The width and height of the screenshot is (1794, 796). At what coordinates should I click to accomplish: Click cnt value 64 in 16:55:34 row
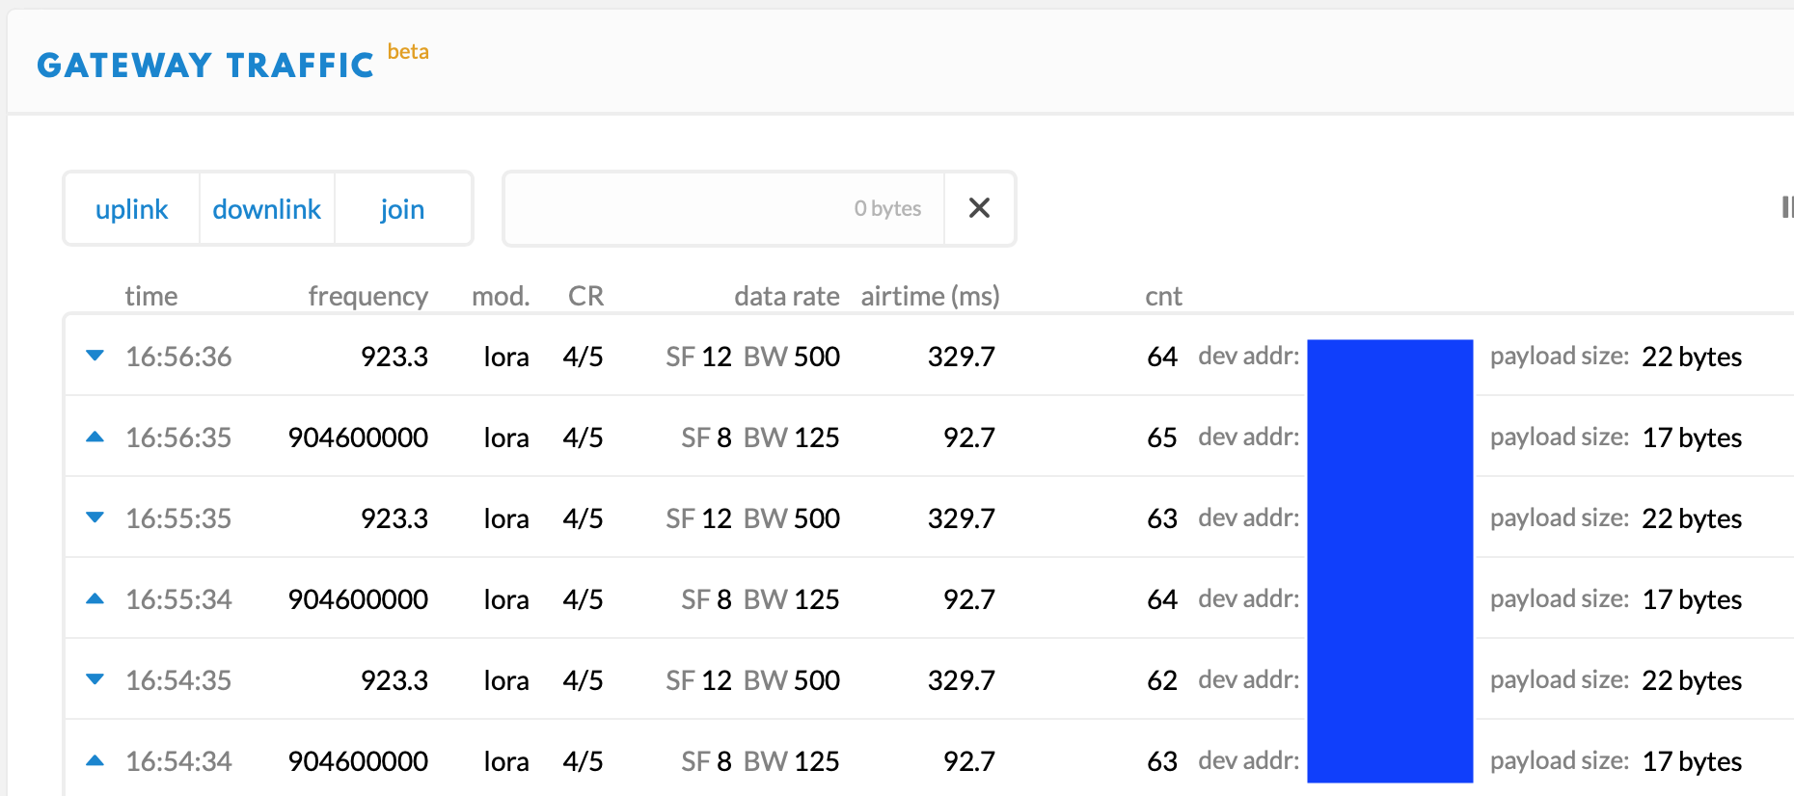click(x=1162, y=599)
